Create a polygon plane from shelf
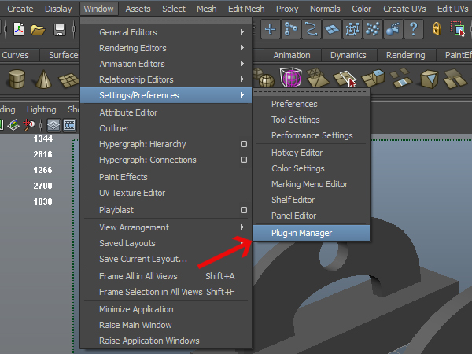 [x=69, y=80]
